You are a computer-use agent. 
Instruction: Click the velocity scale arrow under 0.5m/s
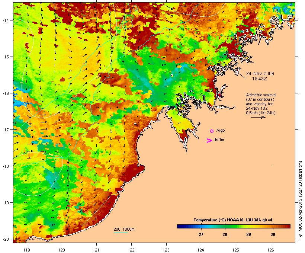[258, 117]
